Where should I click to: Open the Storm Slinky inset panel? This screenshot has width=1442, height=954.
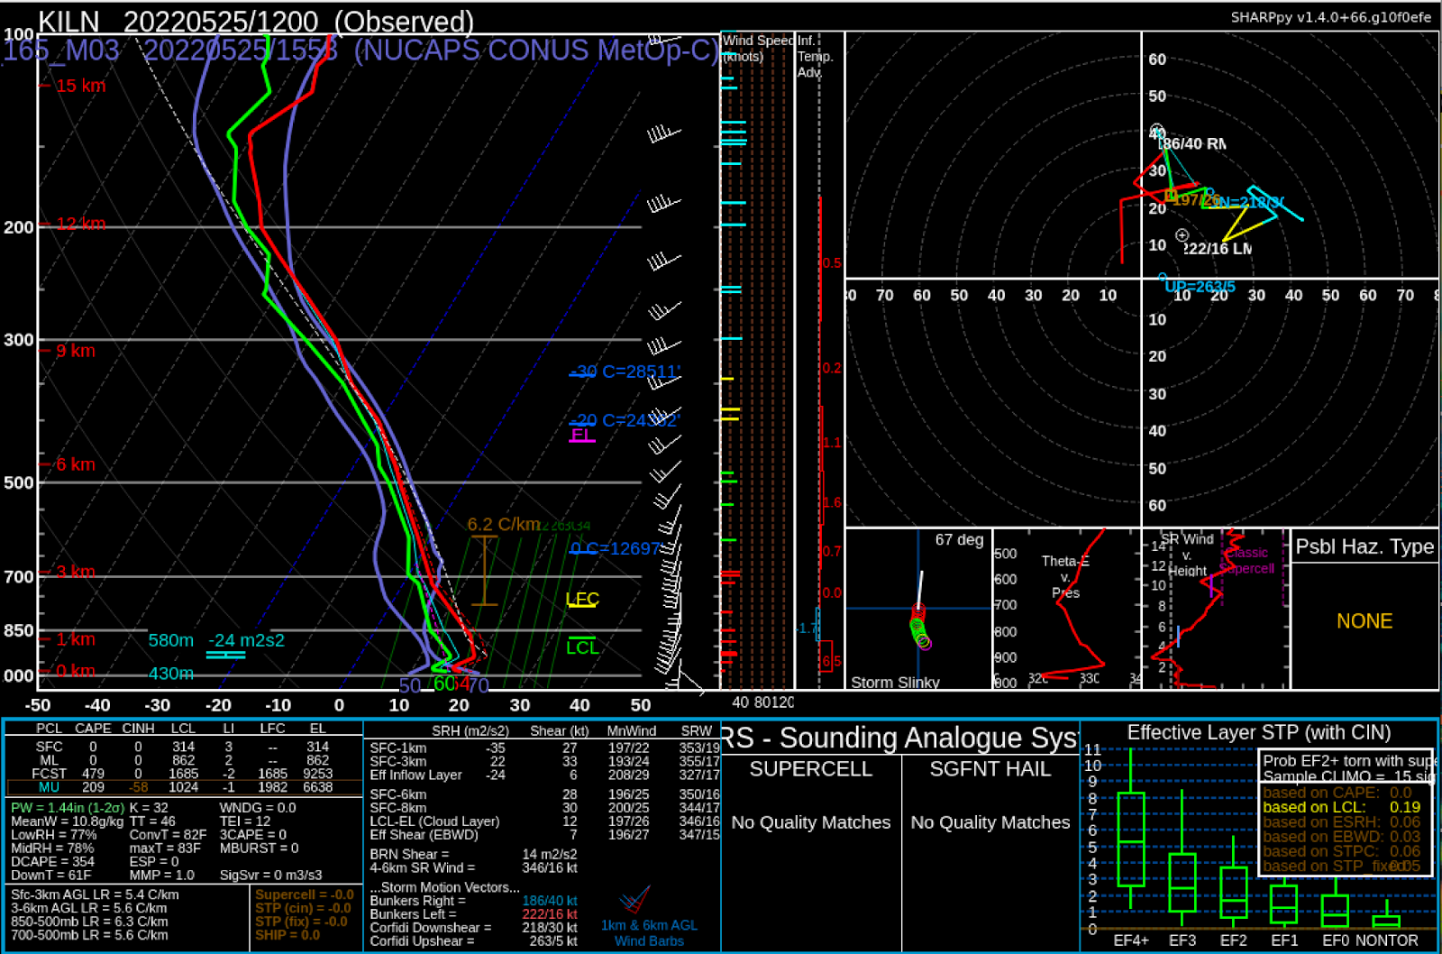(x=918, y=610)
